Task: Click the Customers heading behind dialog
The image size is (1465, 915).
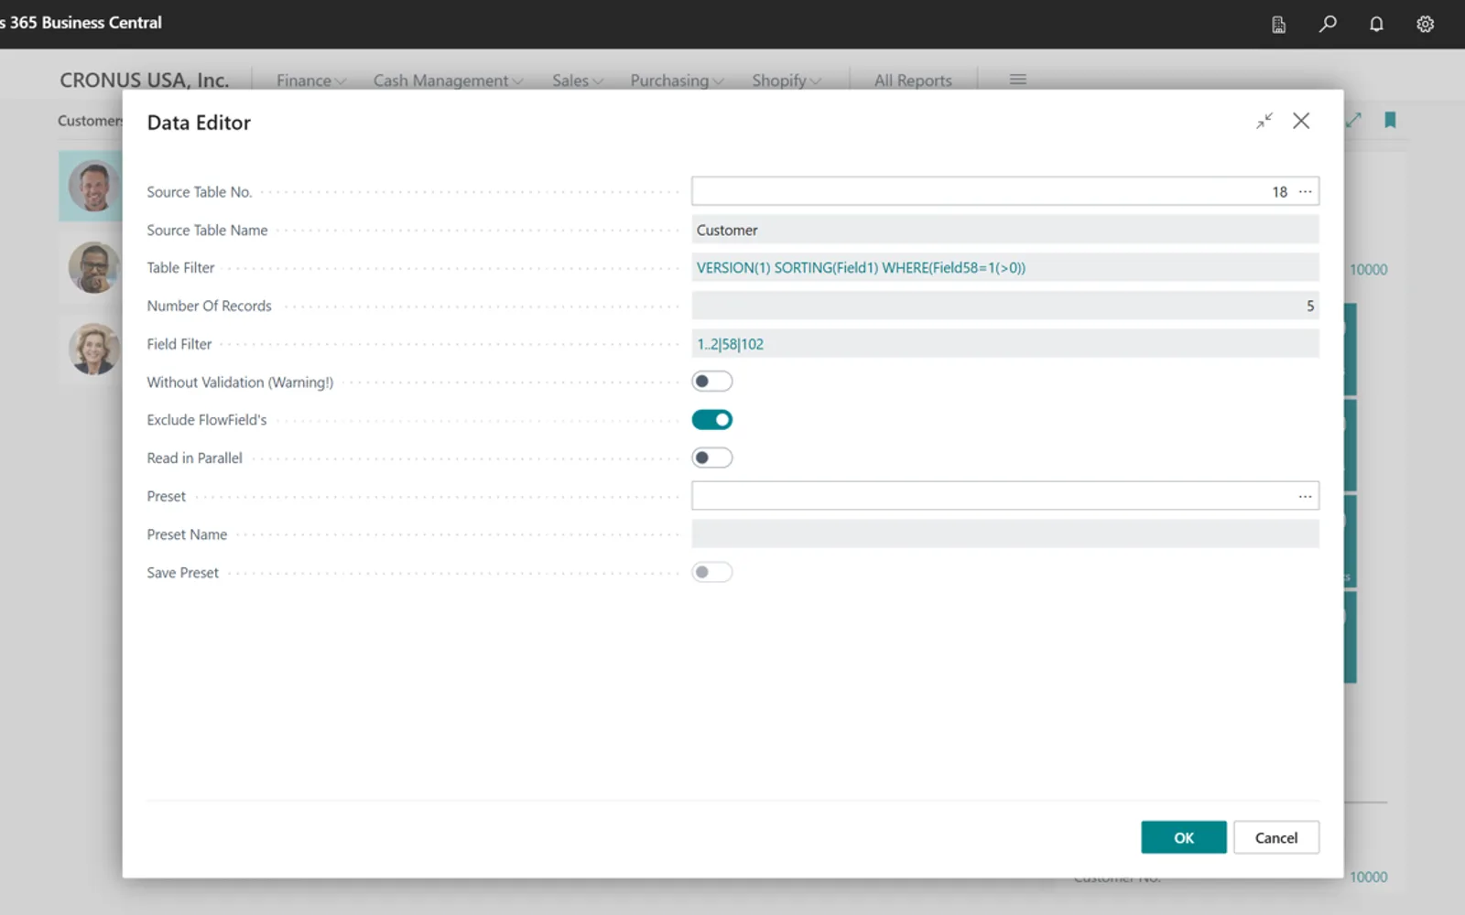Action: point(90,120)
